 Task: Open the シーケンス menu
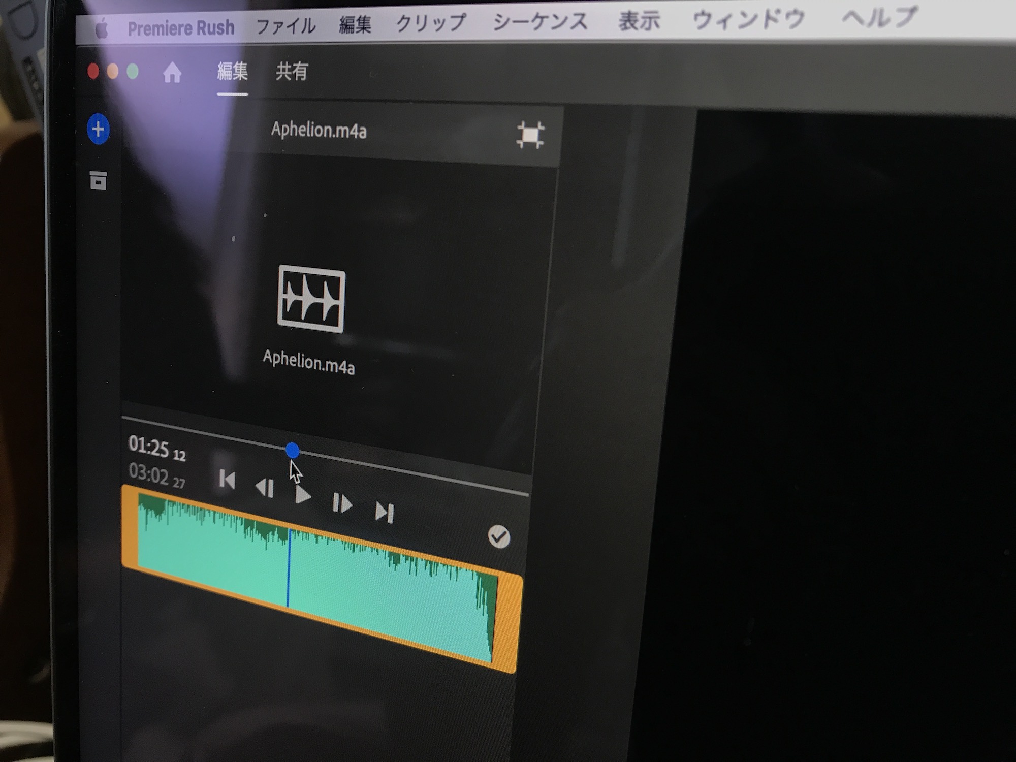click(x=541, y=22)
